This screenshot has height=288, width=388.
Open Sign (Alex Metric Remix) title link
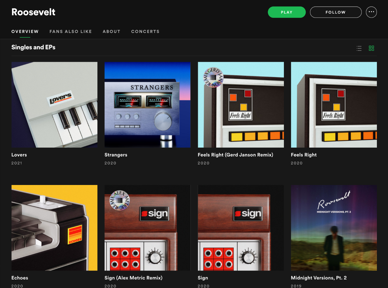pos(133,278)
